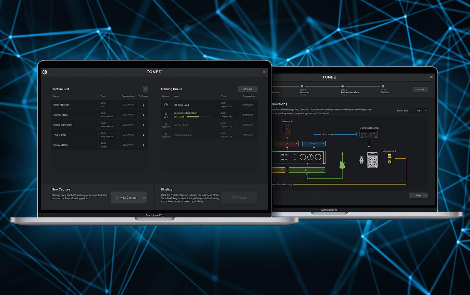
Task: Open the In 1 input dropdown
Action: click(307, 170)
